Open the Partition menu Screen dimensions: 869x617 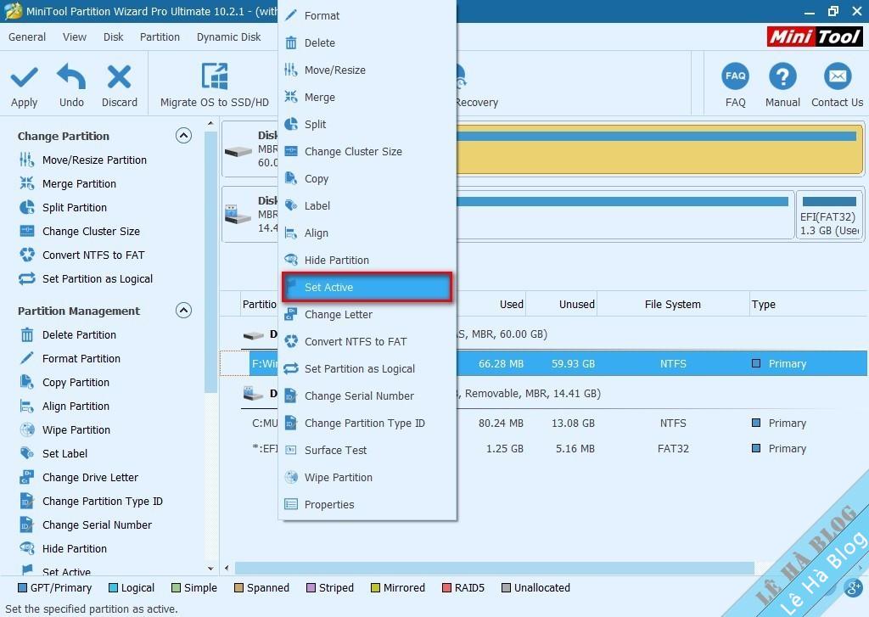[160, 37]
